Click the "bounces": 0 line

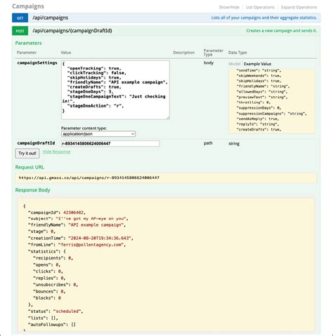pyautogui.click(x=49, y=292)
